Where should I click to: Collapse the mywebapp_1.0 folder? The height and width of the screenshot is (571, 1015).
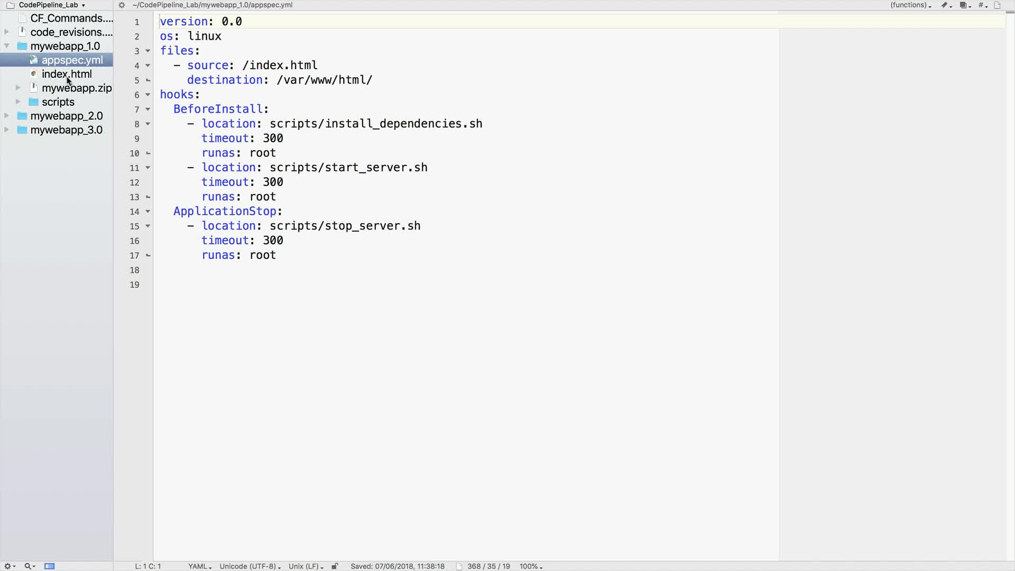click(7, 46)
